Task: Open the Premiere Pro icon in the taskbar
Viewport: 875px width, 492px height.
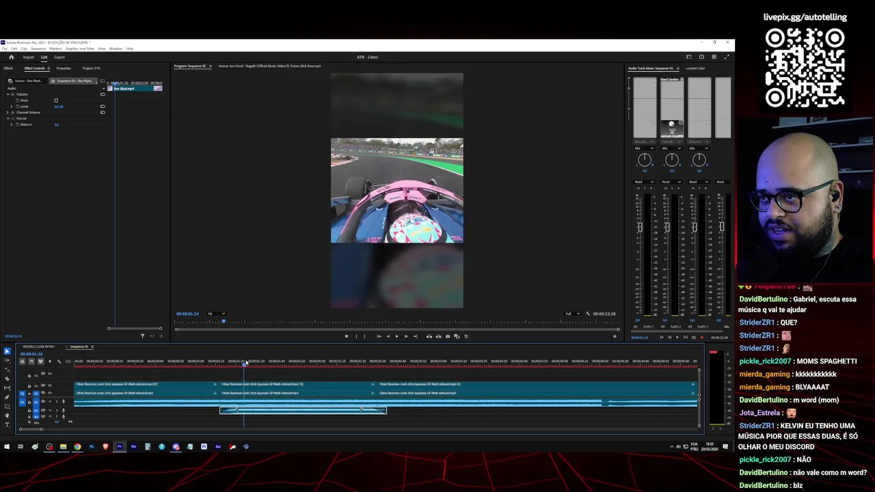Action: point(120,447)
